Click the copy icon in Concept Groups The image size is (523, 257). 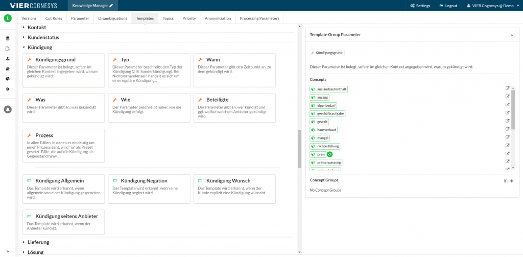(506, 181)
